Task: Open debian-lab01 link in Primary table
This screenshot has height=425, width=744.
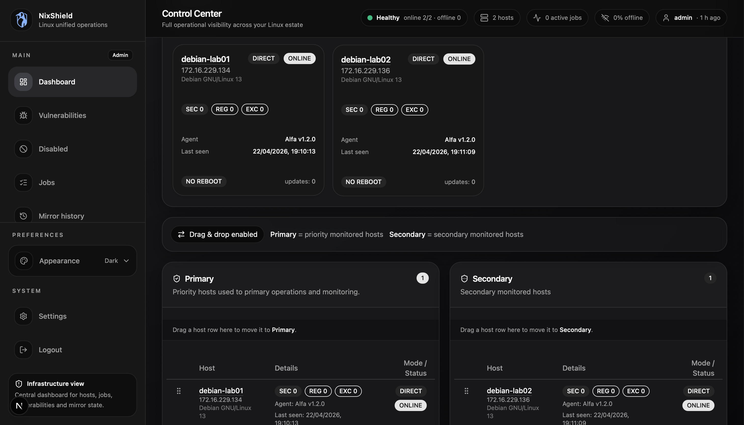Action: coord(221,390)
